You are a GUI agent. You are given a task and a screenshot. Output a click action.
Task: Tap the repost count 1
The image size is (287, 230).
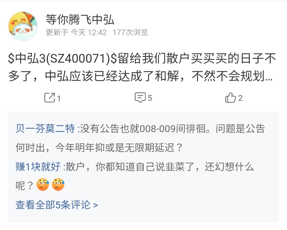point(58,99)
